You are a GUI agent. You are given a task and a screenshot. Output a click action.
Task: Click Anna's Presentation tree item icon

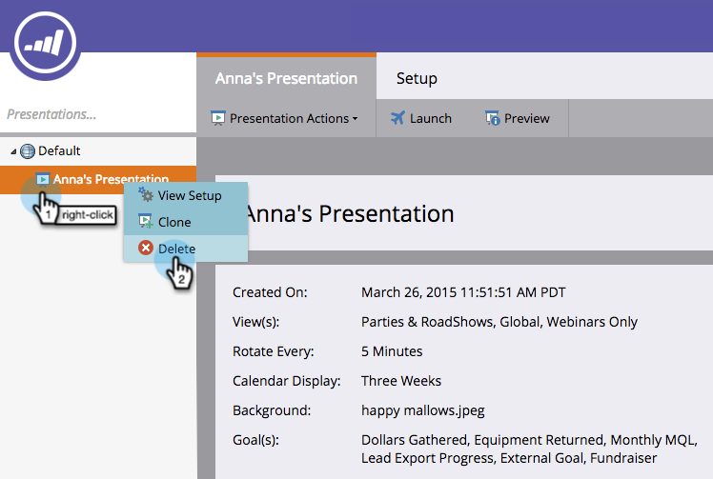[x=43, y=179]
